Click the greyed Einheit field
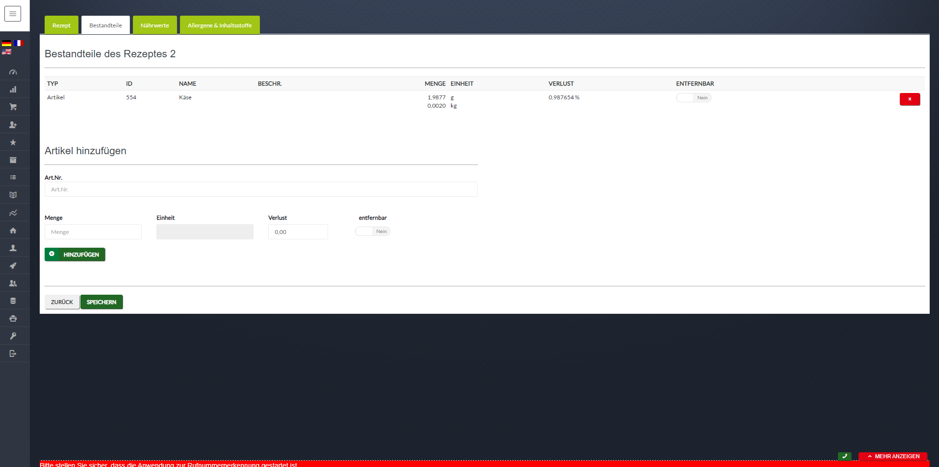The width and height of the screenshot is (939, 467). (x=205, y=232)
